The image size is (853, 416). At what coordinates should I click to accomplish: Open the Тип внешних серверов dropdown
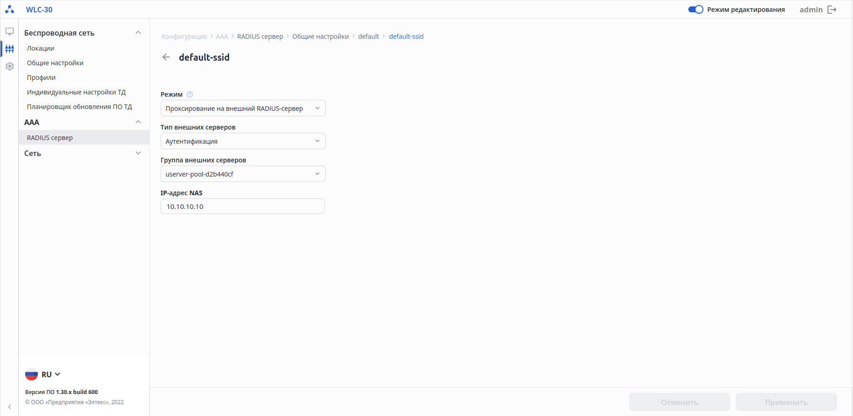243,141
